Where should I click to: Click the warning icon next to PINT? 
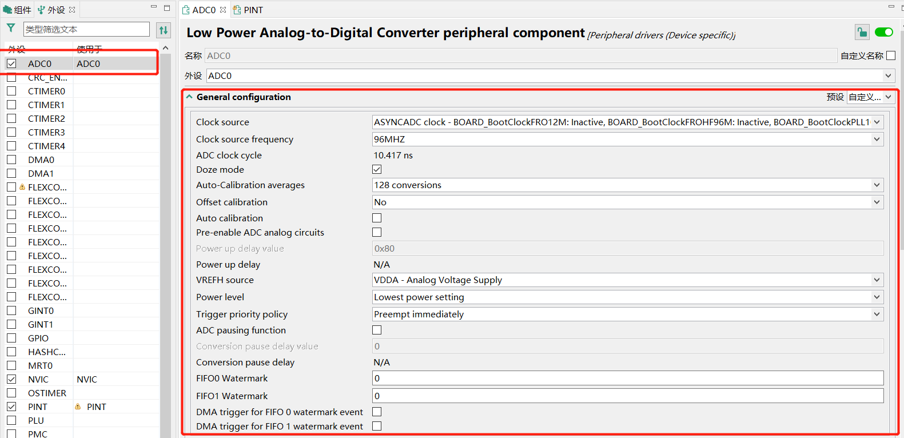point(78,407)
